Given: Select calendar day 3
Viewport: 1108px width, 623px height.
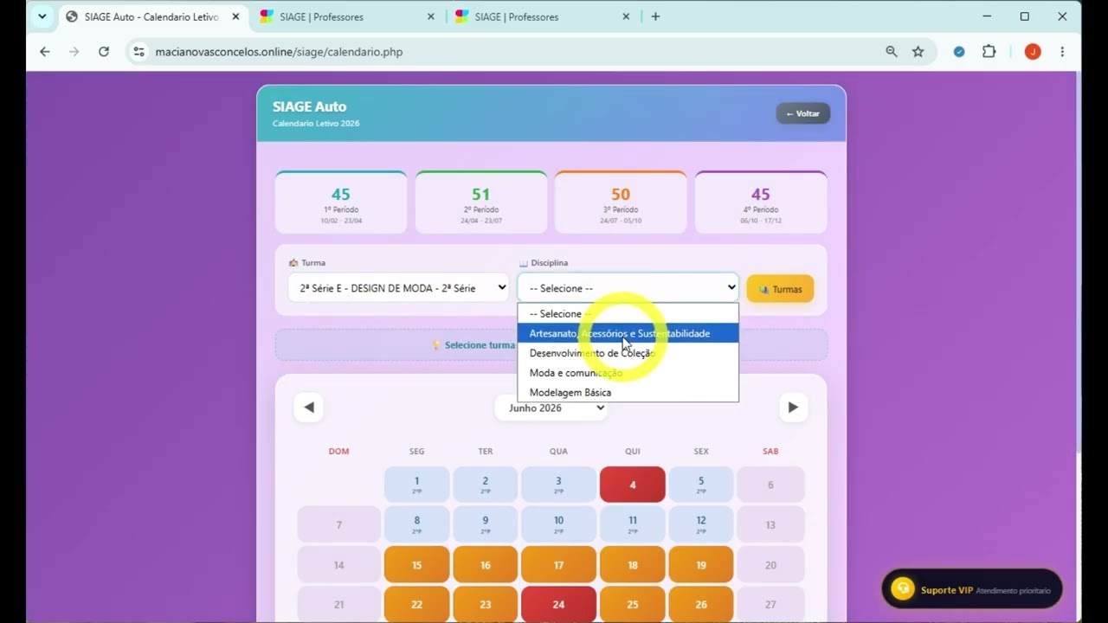Looking at the screenshot, I should point(558,485).
